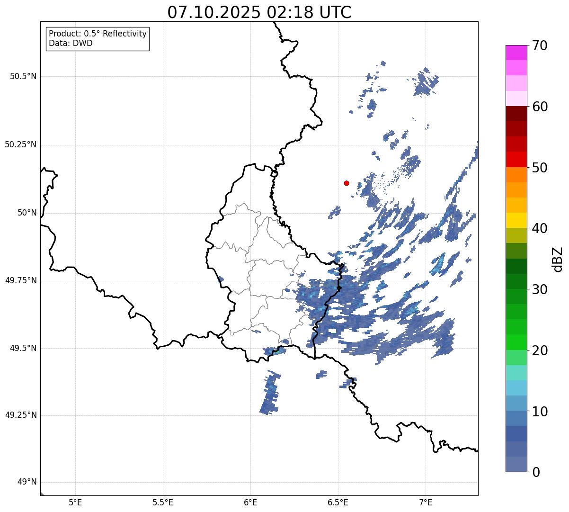Click the orange colorbar segment just below 50
569x512 pixels.
[516, 175]
